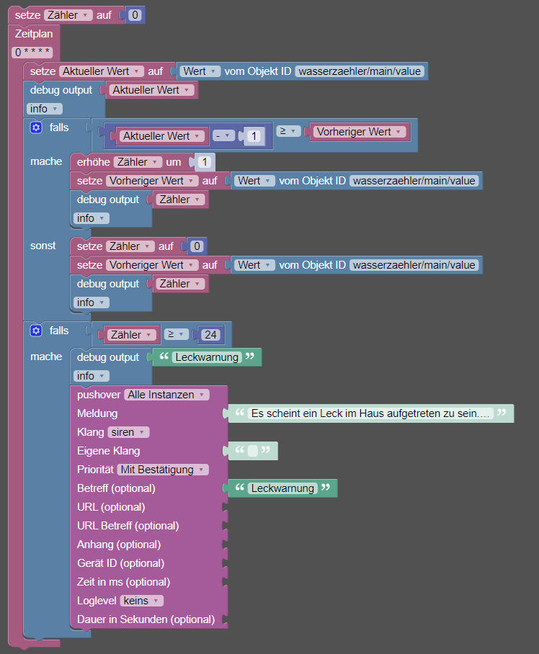Select the Anhang (optional) label

coord(119,545)
